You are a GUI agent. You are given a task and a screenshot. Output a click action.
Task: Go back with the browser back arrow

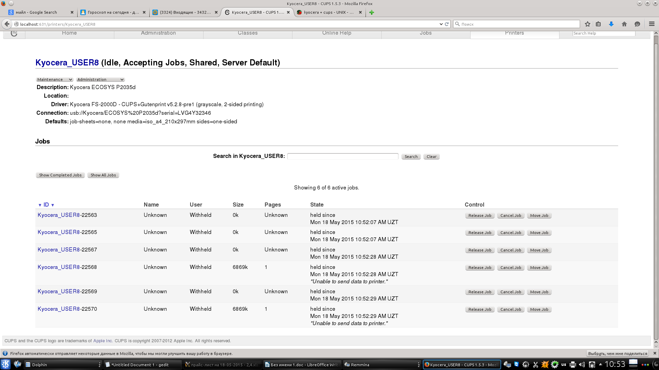(x=7, y=24)
